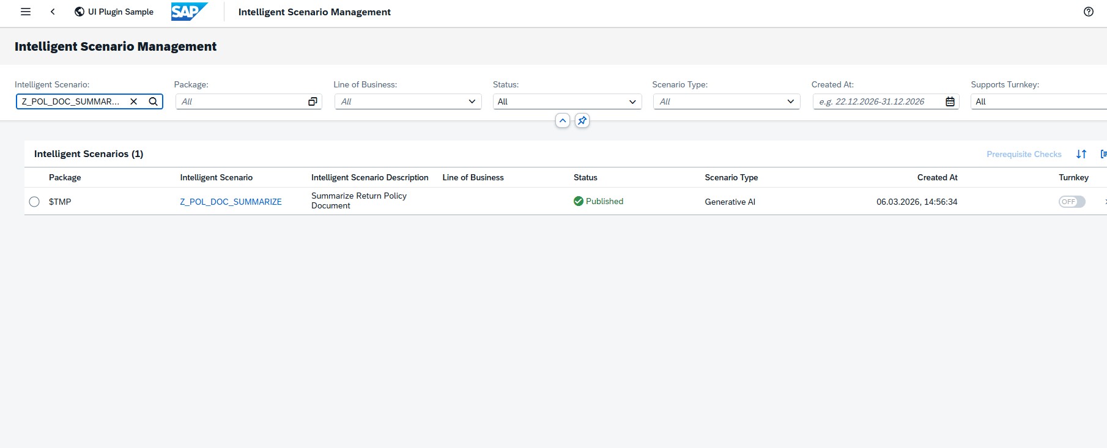Open the Z_POL_DOC_SUMMARIZE scenario link
The image size is (1107, 448).
[231, 202]
